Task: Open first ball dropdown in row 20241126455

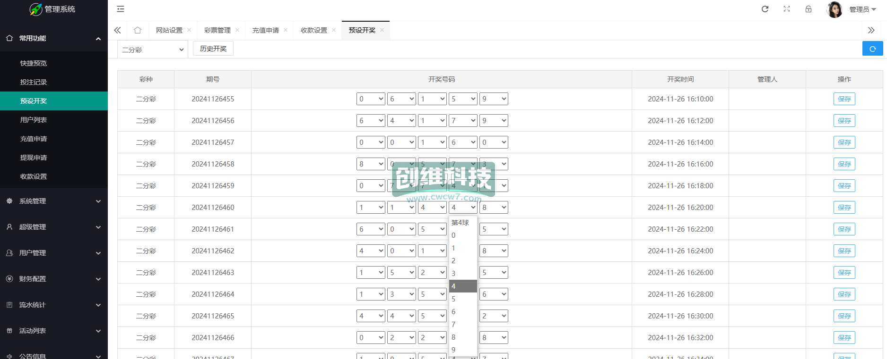Action: click(371, 99)
